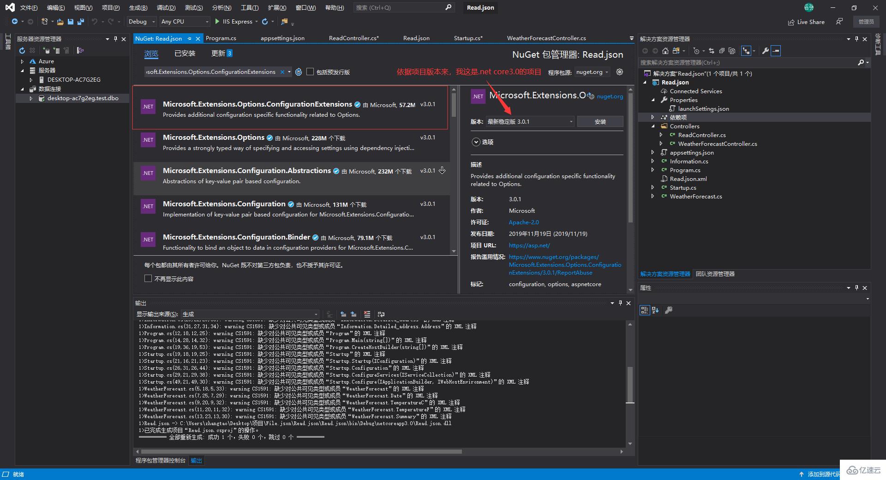Screen dimensions: 886x480
Task: Switch to the Program.cs tab
Action: click(221, 38)
